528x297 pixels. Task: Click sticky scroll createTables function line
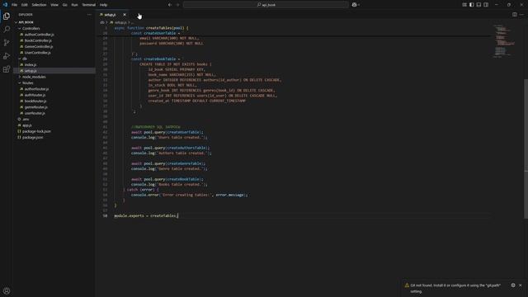click(151, 28)
